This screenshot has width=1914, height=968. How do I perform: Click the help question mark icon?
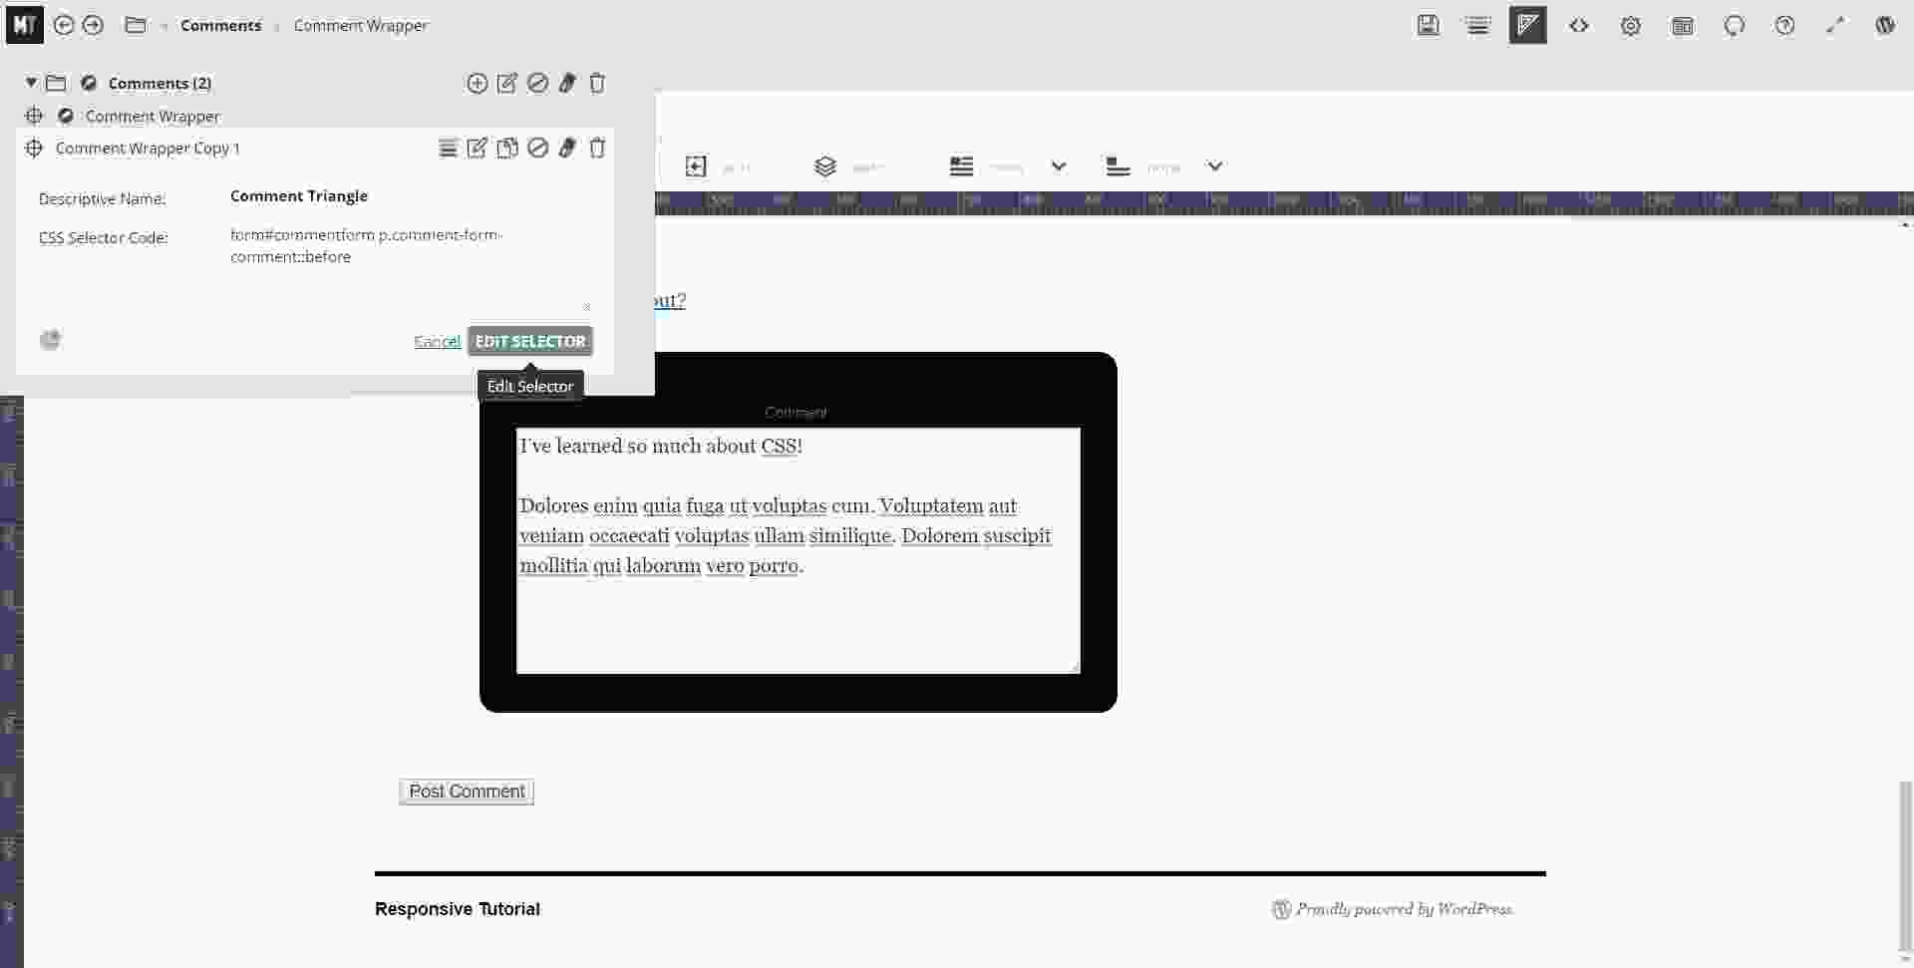tap(1784, 26)
